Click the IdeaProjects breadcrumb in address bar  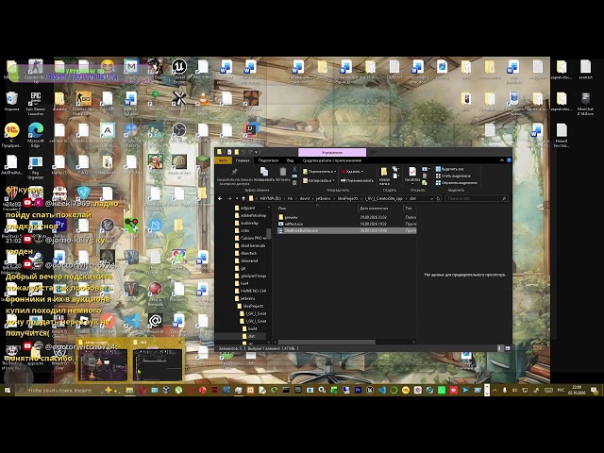[347, 199]
